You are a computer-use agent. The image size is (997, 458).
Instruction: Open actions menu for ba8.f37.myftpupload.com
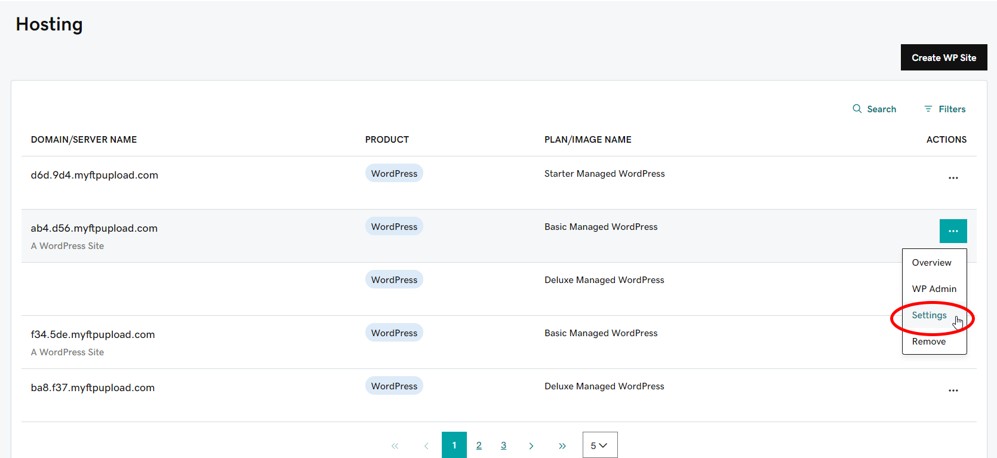tap(953, 391)
